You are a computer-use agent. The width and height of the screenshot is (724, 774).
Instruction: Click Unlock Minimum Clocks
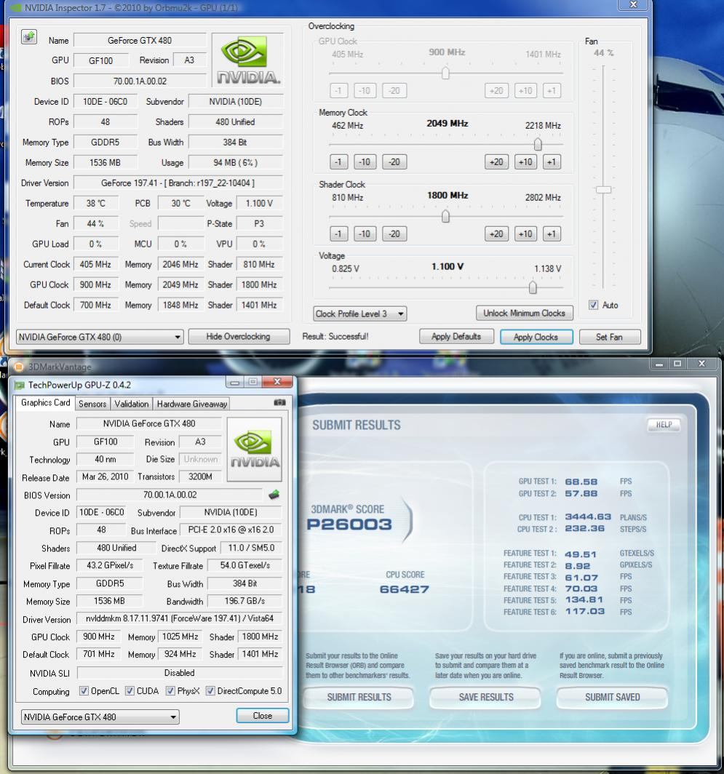pyautogui.click(x=524, y=313)
